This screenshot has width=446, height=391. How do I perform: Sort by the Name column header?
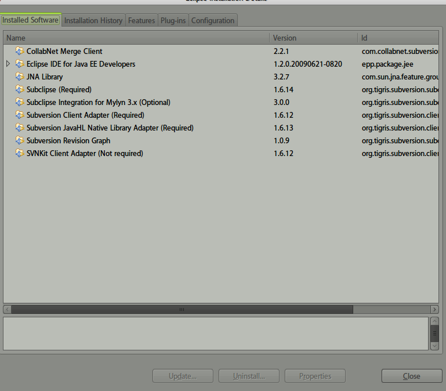(x=136, y=38)
